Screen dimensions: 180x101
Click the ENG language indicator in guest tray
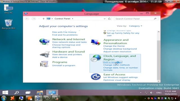pyautogui.click(x=159, y=93)
